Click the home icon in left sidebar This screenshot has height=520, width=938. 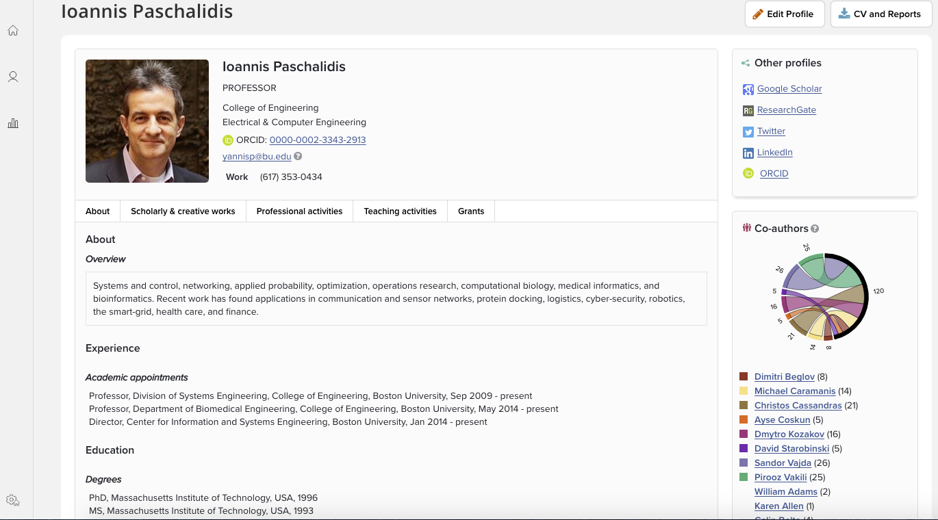point(13,31)
